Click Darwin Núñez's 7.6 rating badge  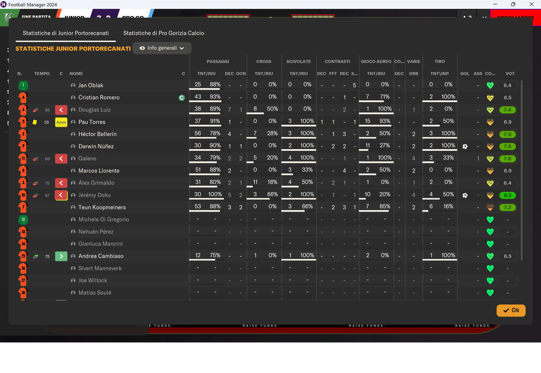507,146
